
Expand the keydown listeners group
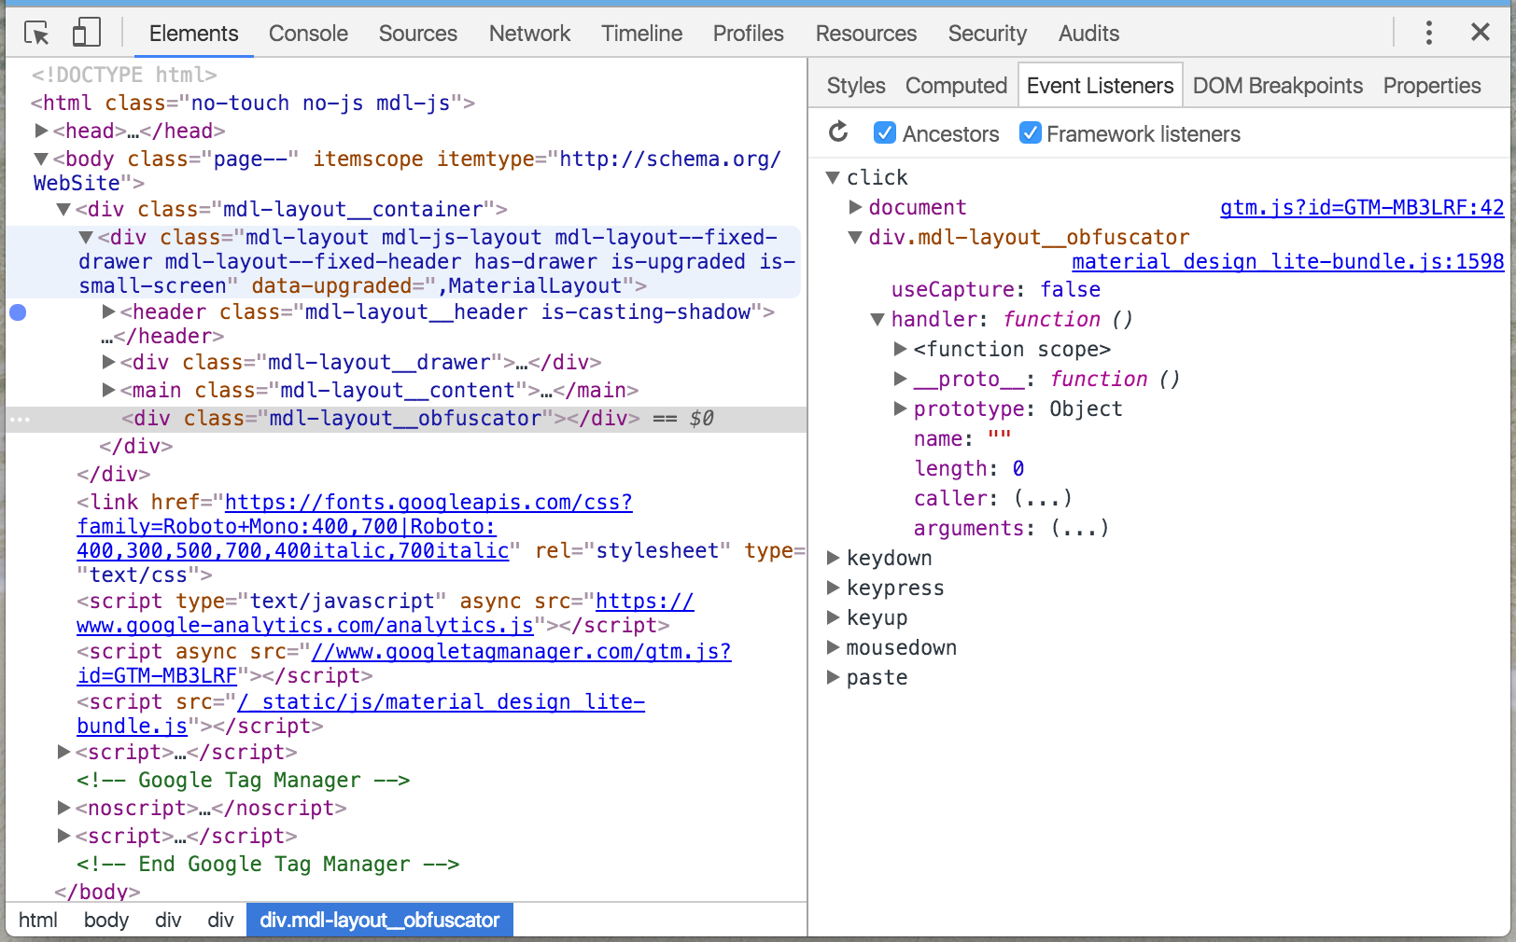tap(834, 558)
